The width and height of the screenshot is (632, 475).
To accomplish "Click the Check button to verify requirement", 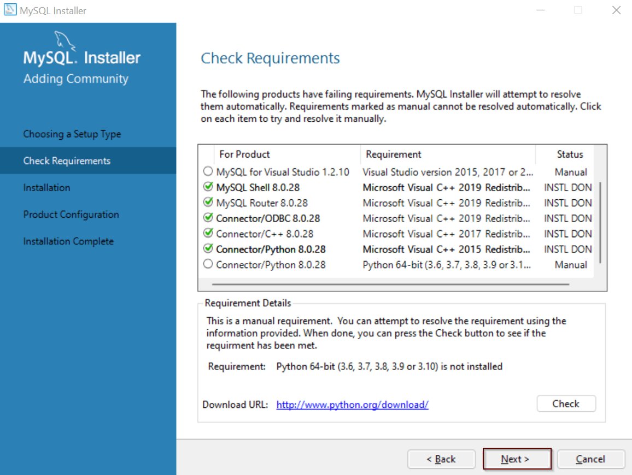I will [x=566, y=404].
